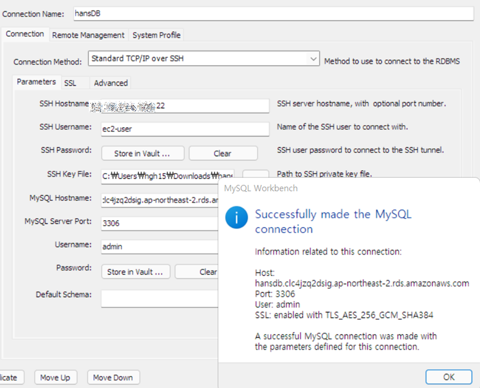480x388 pixels.
Task: Click Store in Vault for SSH Password
Action: click(143, 153)
